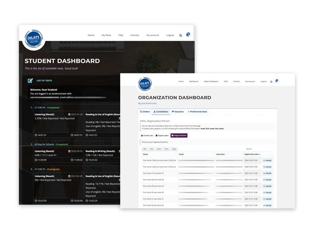The height and width of the screenshot is (235, 314).
Task: Open Details for First name 27 row
Action: 267,173
